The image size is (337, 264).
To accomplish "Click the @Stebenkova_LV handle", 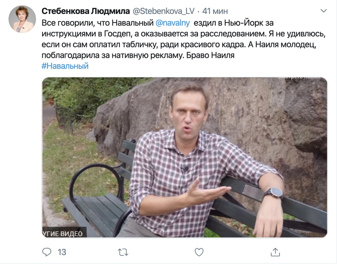I will tap(163, 11).
